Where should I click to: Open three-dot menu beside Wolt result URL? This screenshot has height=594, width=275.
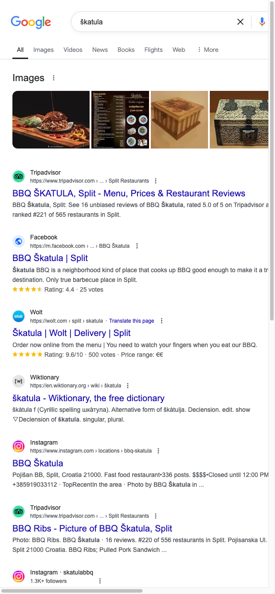pos(161,321)
